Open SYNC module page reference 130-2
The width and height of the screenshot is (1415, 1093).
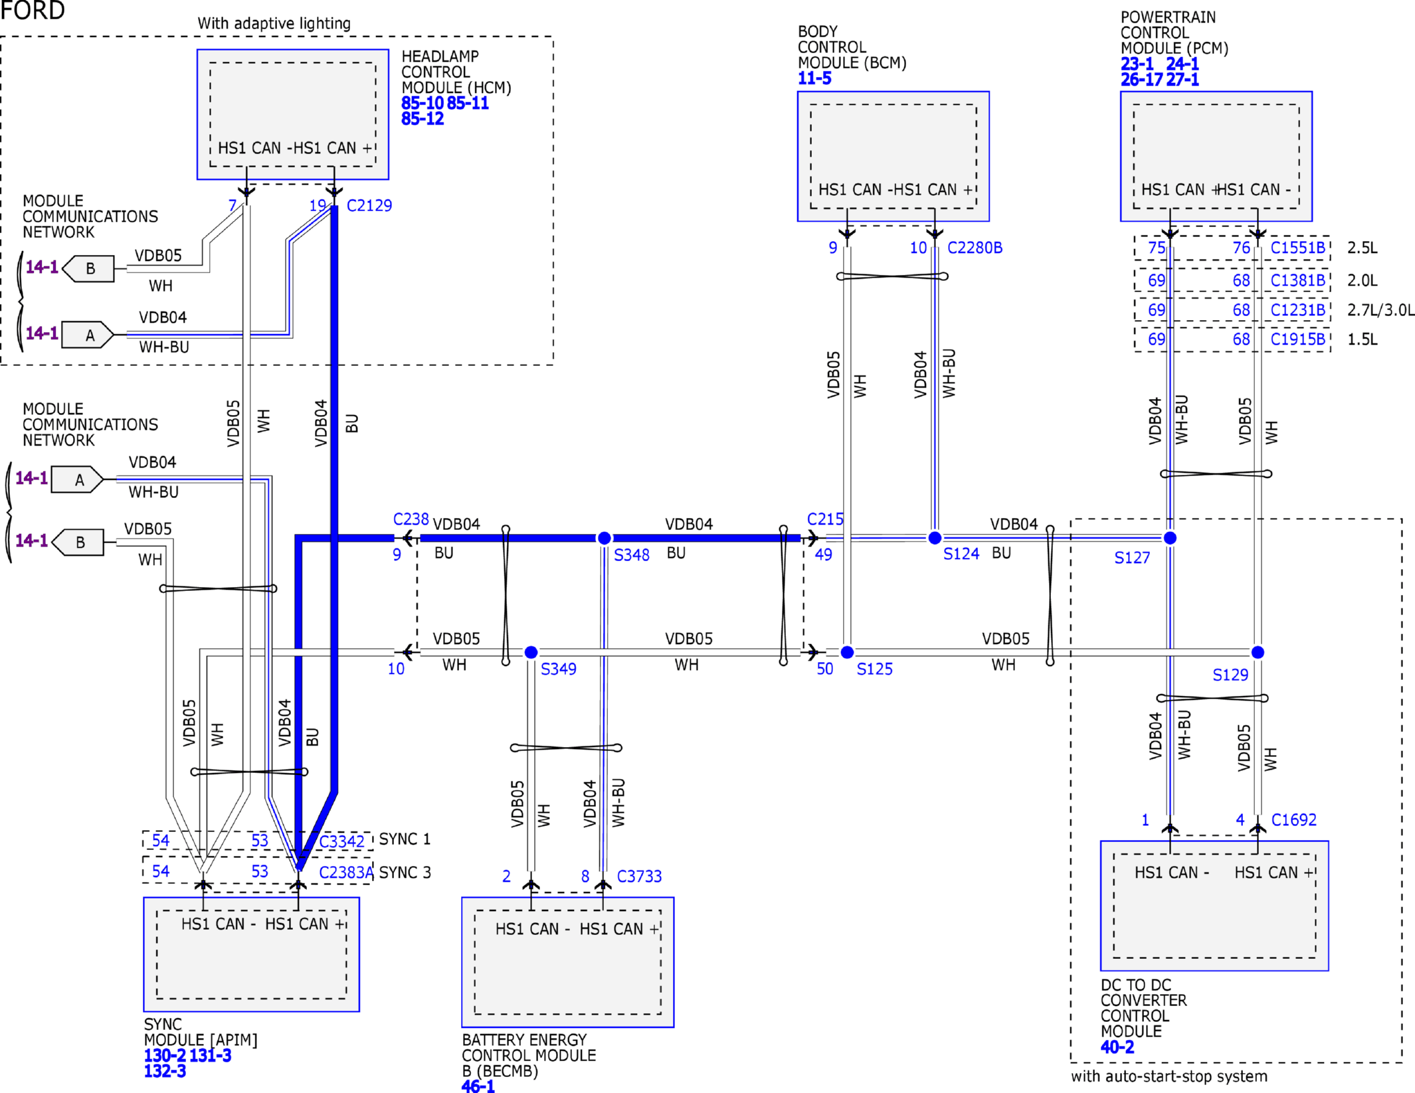point(165,1056)
